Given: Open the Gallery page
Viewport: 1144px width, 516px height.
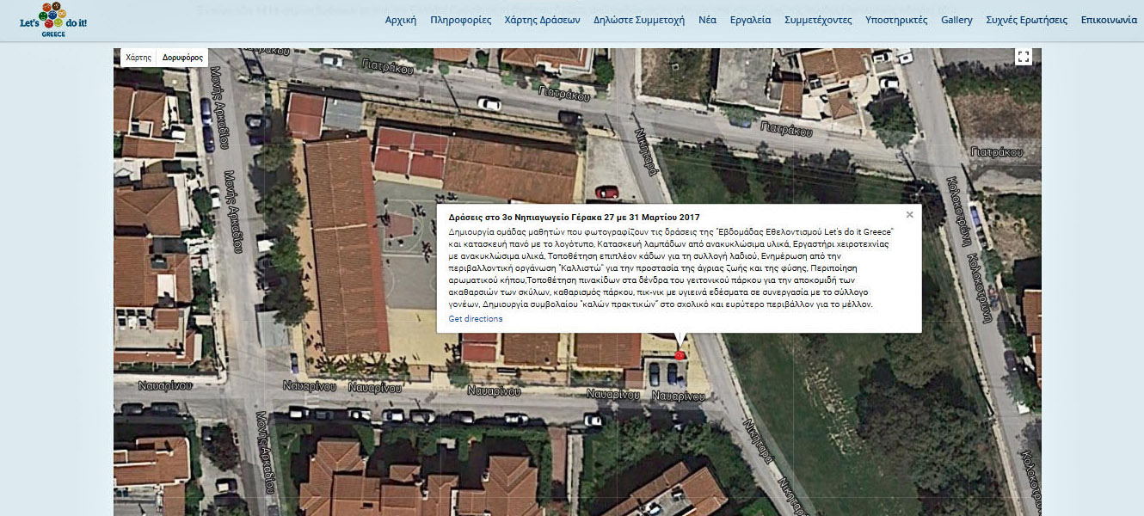Looking at the screenshot, I should click(x=956, y=20).
